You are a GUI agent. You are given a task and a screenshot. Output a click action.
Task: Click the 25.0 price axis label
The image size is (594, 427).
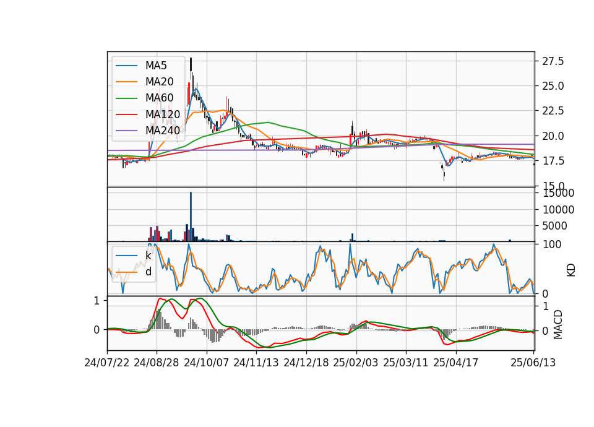coord(553,87)
